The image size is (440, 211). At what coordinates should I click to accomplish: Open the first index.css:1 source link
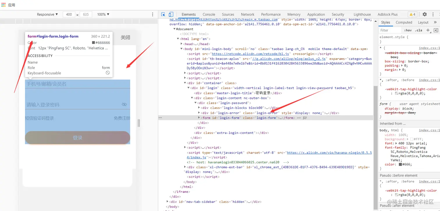pyautogui.click(x=429, y=48)
